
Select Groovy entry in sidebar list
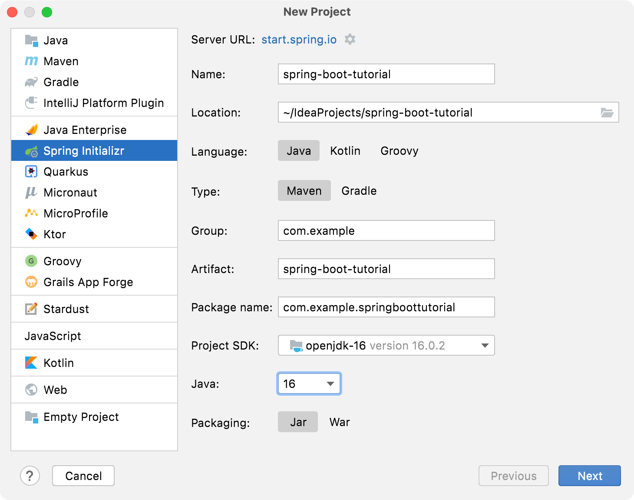pyautogui.click(x=94, y=261)
